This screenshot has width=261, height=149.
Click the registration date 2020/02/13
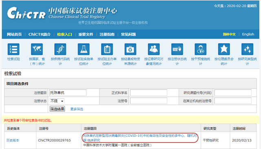coord(242,140)
